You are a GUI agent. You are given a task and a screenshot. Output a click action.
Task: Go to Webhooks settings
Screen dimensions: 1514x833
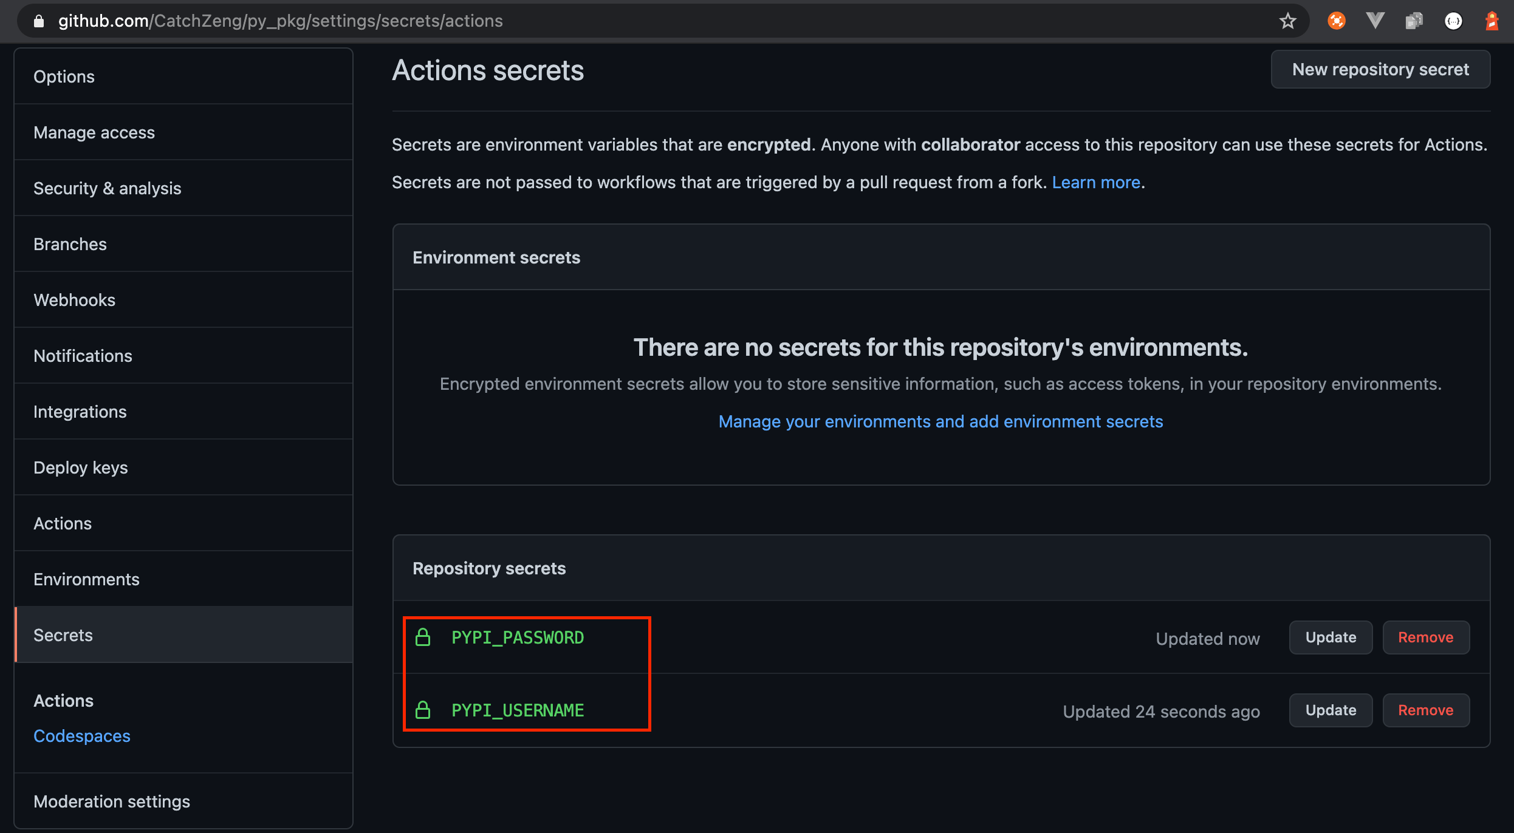(183, 300)
